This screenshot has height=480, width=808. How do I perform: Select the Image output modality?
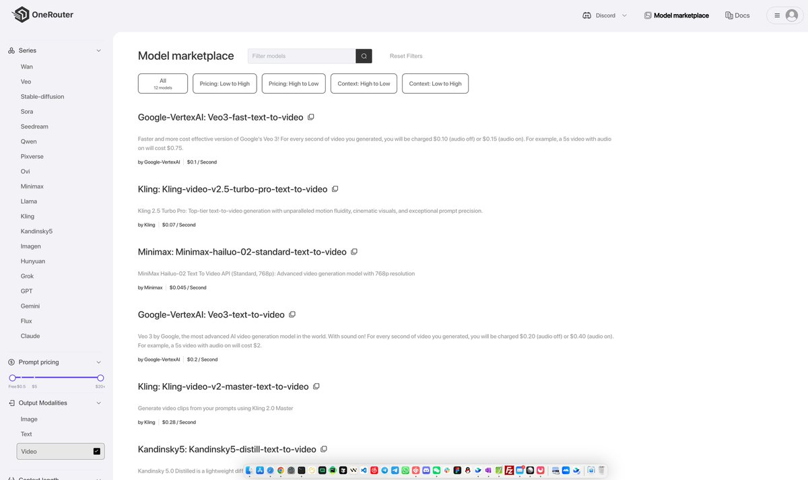(x=29, y=419)
